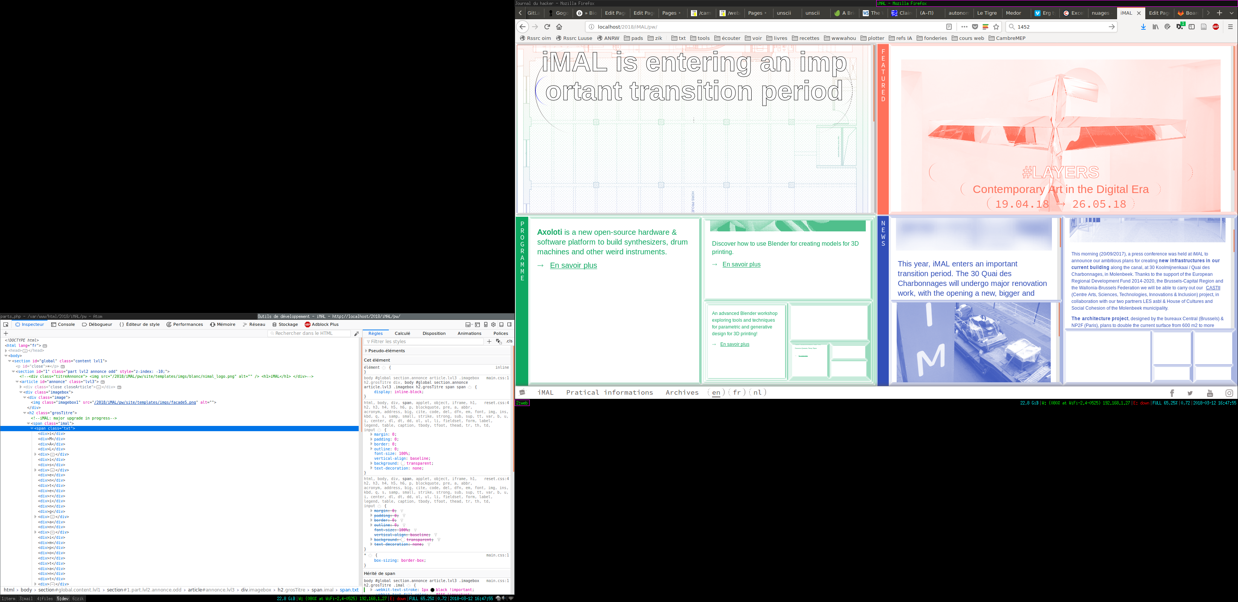Click the Archives footer link
Image resolution: width=1238 pixels, height=602 pixels.
point(682,393)
